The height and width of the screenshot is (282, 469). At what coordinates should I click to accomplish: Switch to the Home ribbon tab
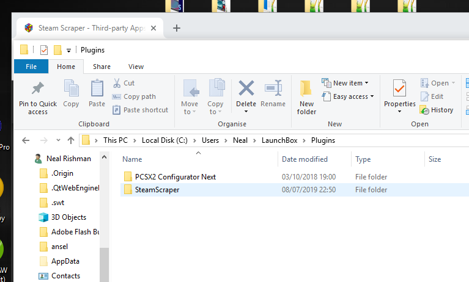click(x=66, y=67)
